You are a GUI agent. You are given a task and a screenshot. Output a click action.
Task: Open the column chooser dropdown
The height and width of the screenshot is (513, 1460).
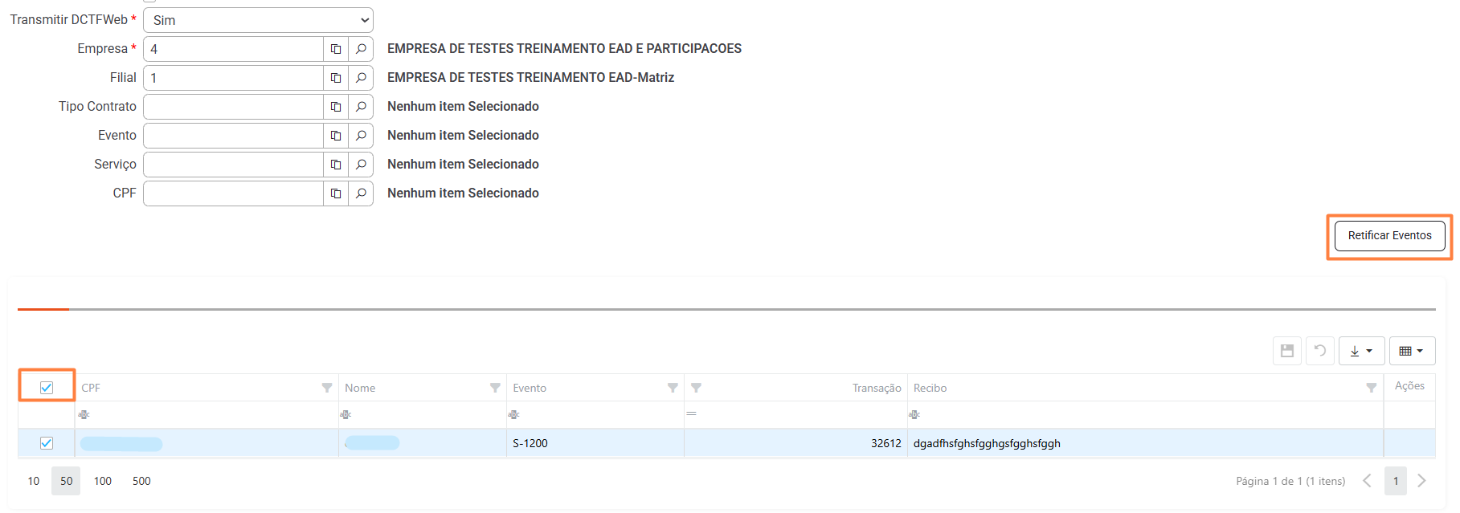click(1412, 351)
